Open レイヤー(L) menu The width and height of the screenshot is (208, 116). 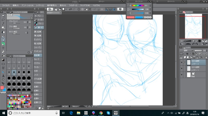point(40,5)
